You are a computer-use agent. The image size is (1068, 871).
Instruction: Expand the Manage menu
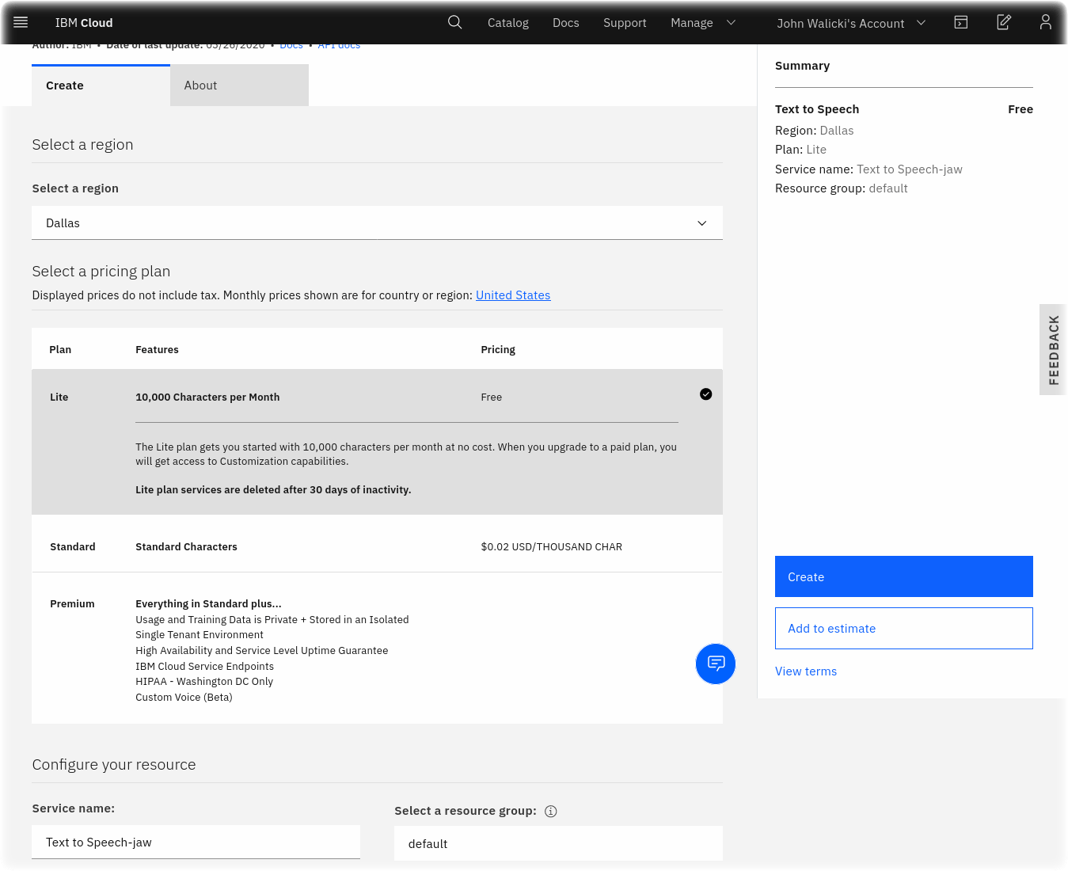(x=703, y=23)
